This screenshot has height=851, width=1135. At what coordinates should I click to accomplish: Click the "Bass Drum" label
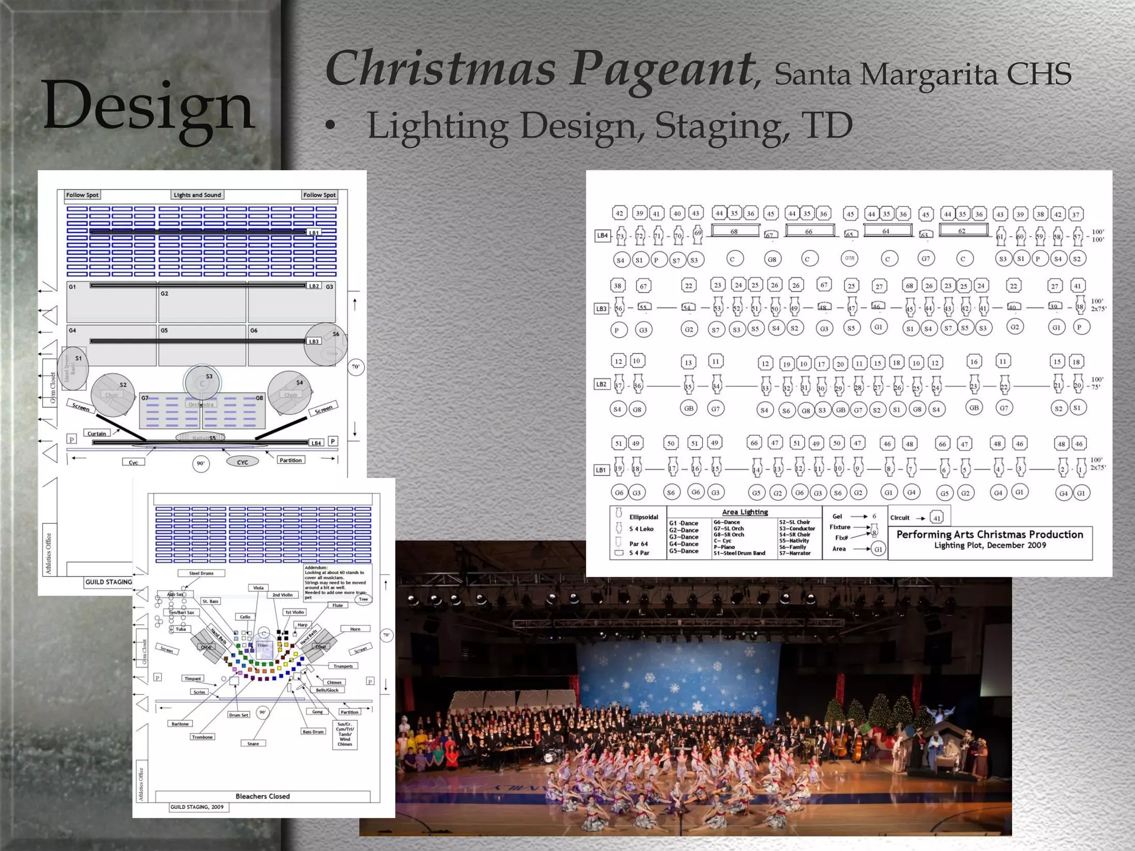click(313, 732)
